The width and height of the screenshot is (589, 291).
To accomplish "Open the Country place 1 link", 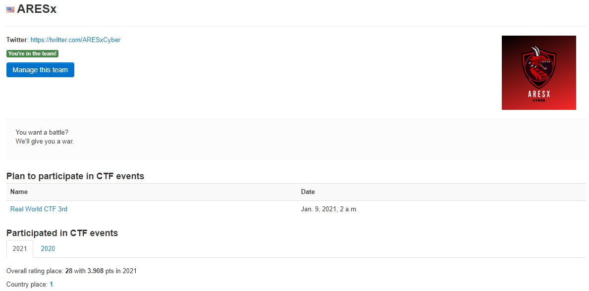I will tap(51, 285).
